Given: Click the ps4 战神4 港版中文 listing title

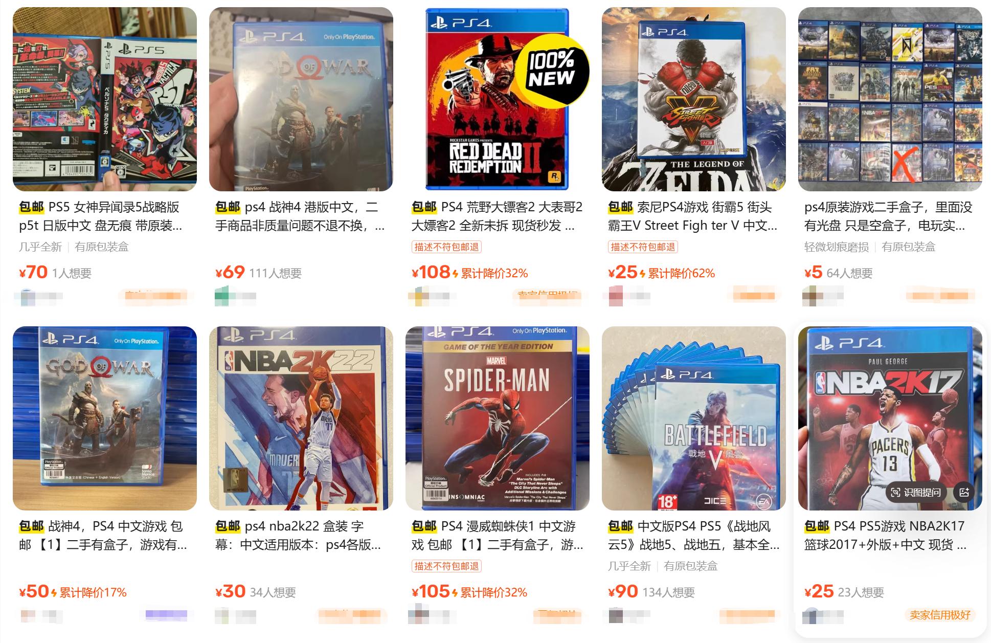Looking at the screenshot, I should pyautogui.click(x=301, y=216).
